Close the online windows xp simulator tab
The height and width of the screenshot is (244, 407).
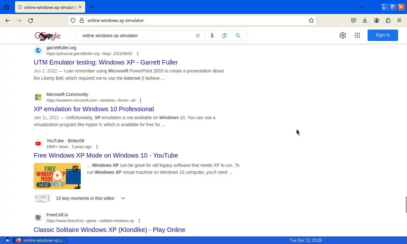tap(80, 7)
